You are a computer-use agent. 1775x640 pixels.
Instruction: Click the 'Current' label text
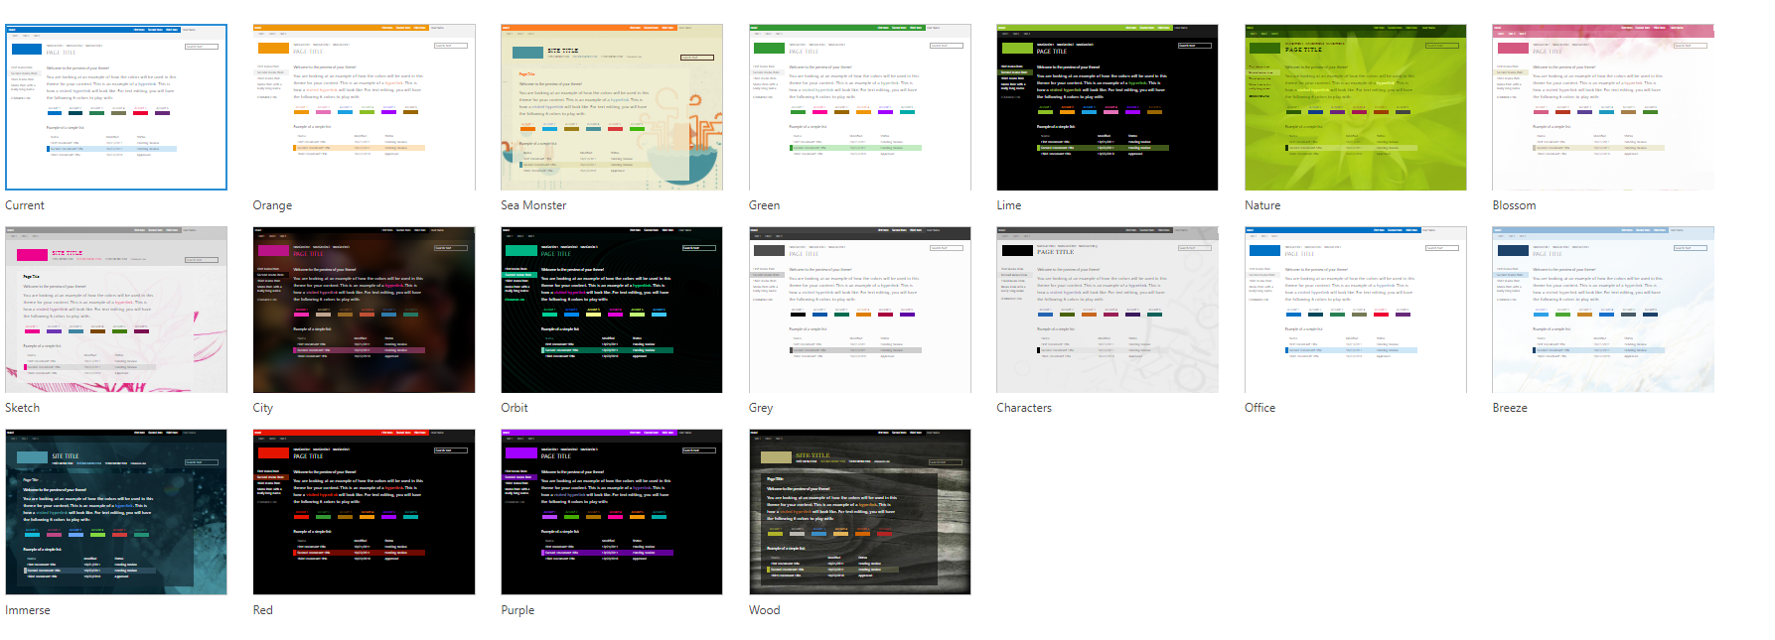click(25, 205)
